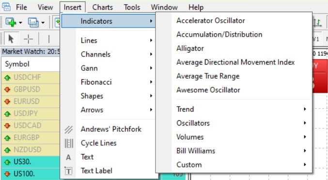Click the Market Watch panel title bar

[31, 52]
